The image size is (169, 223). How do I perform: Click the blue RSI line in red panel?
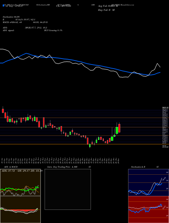point(145,208)
